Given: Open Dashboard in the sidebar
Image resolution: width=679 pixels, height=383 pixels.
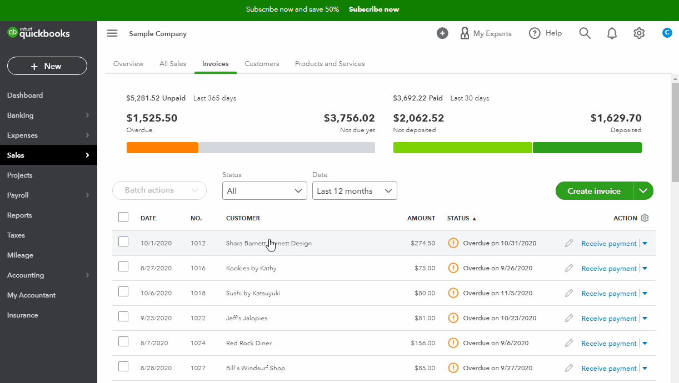Looking at the screenshot, I should point(25,95).
